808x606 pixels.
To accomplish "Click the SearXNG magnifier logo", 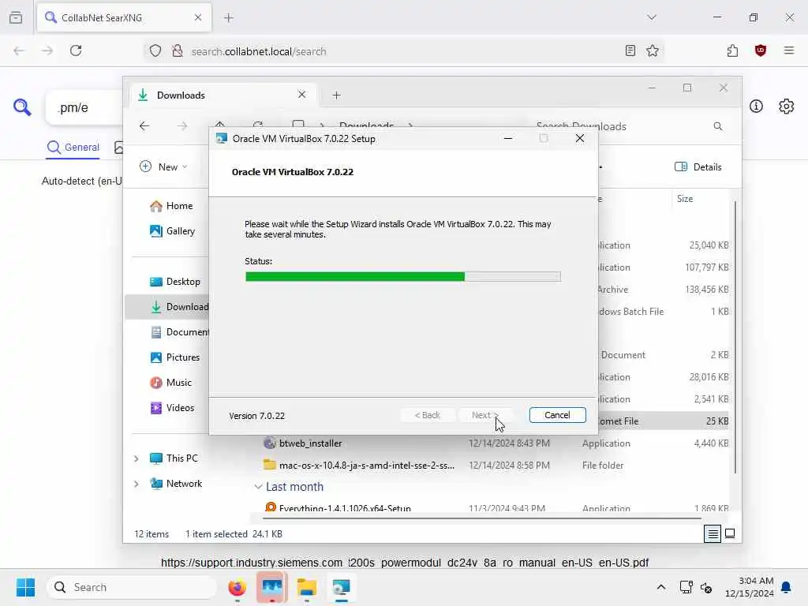I will click(22, 107).
